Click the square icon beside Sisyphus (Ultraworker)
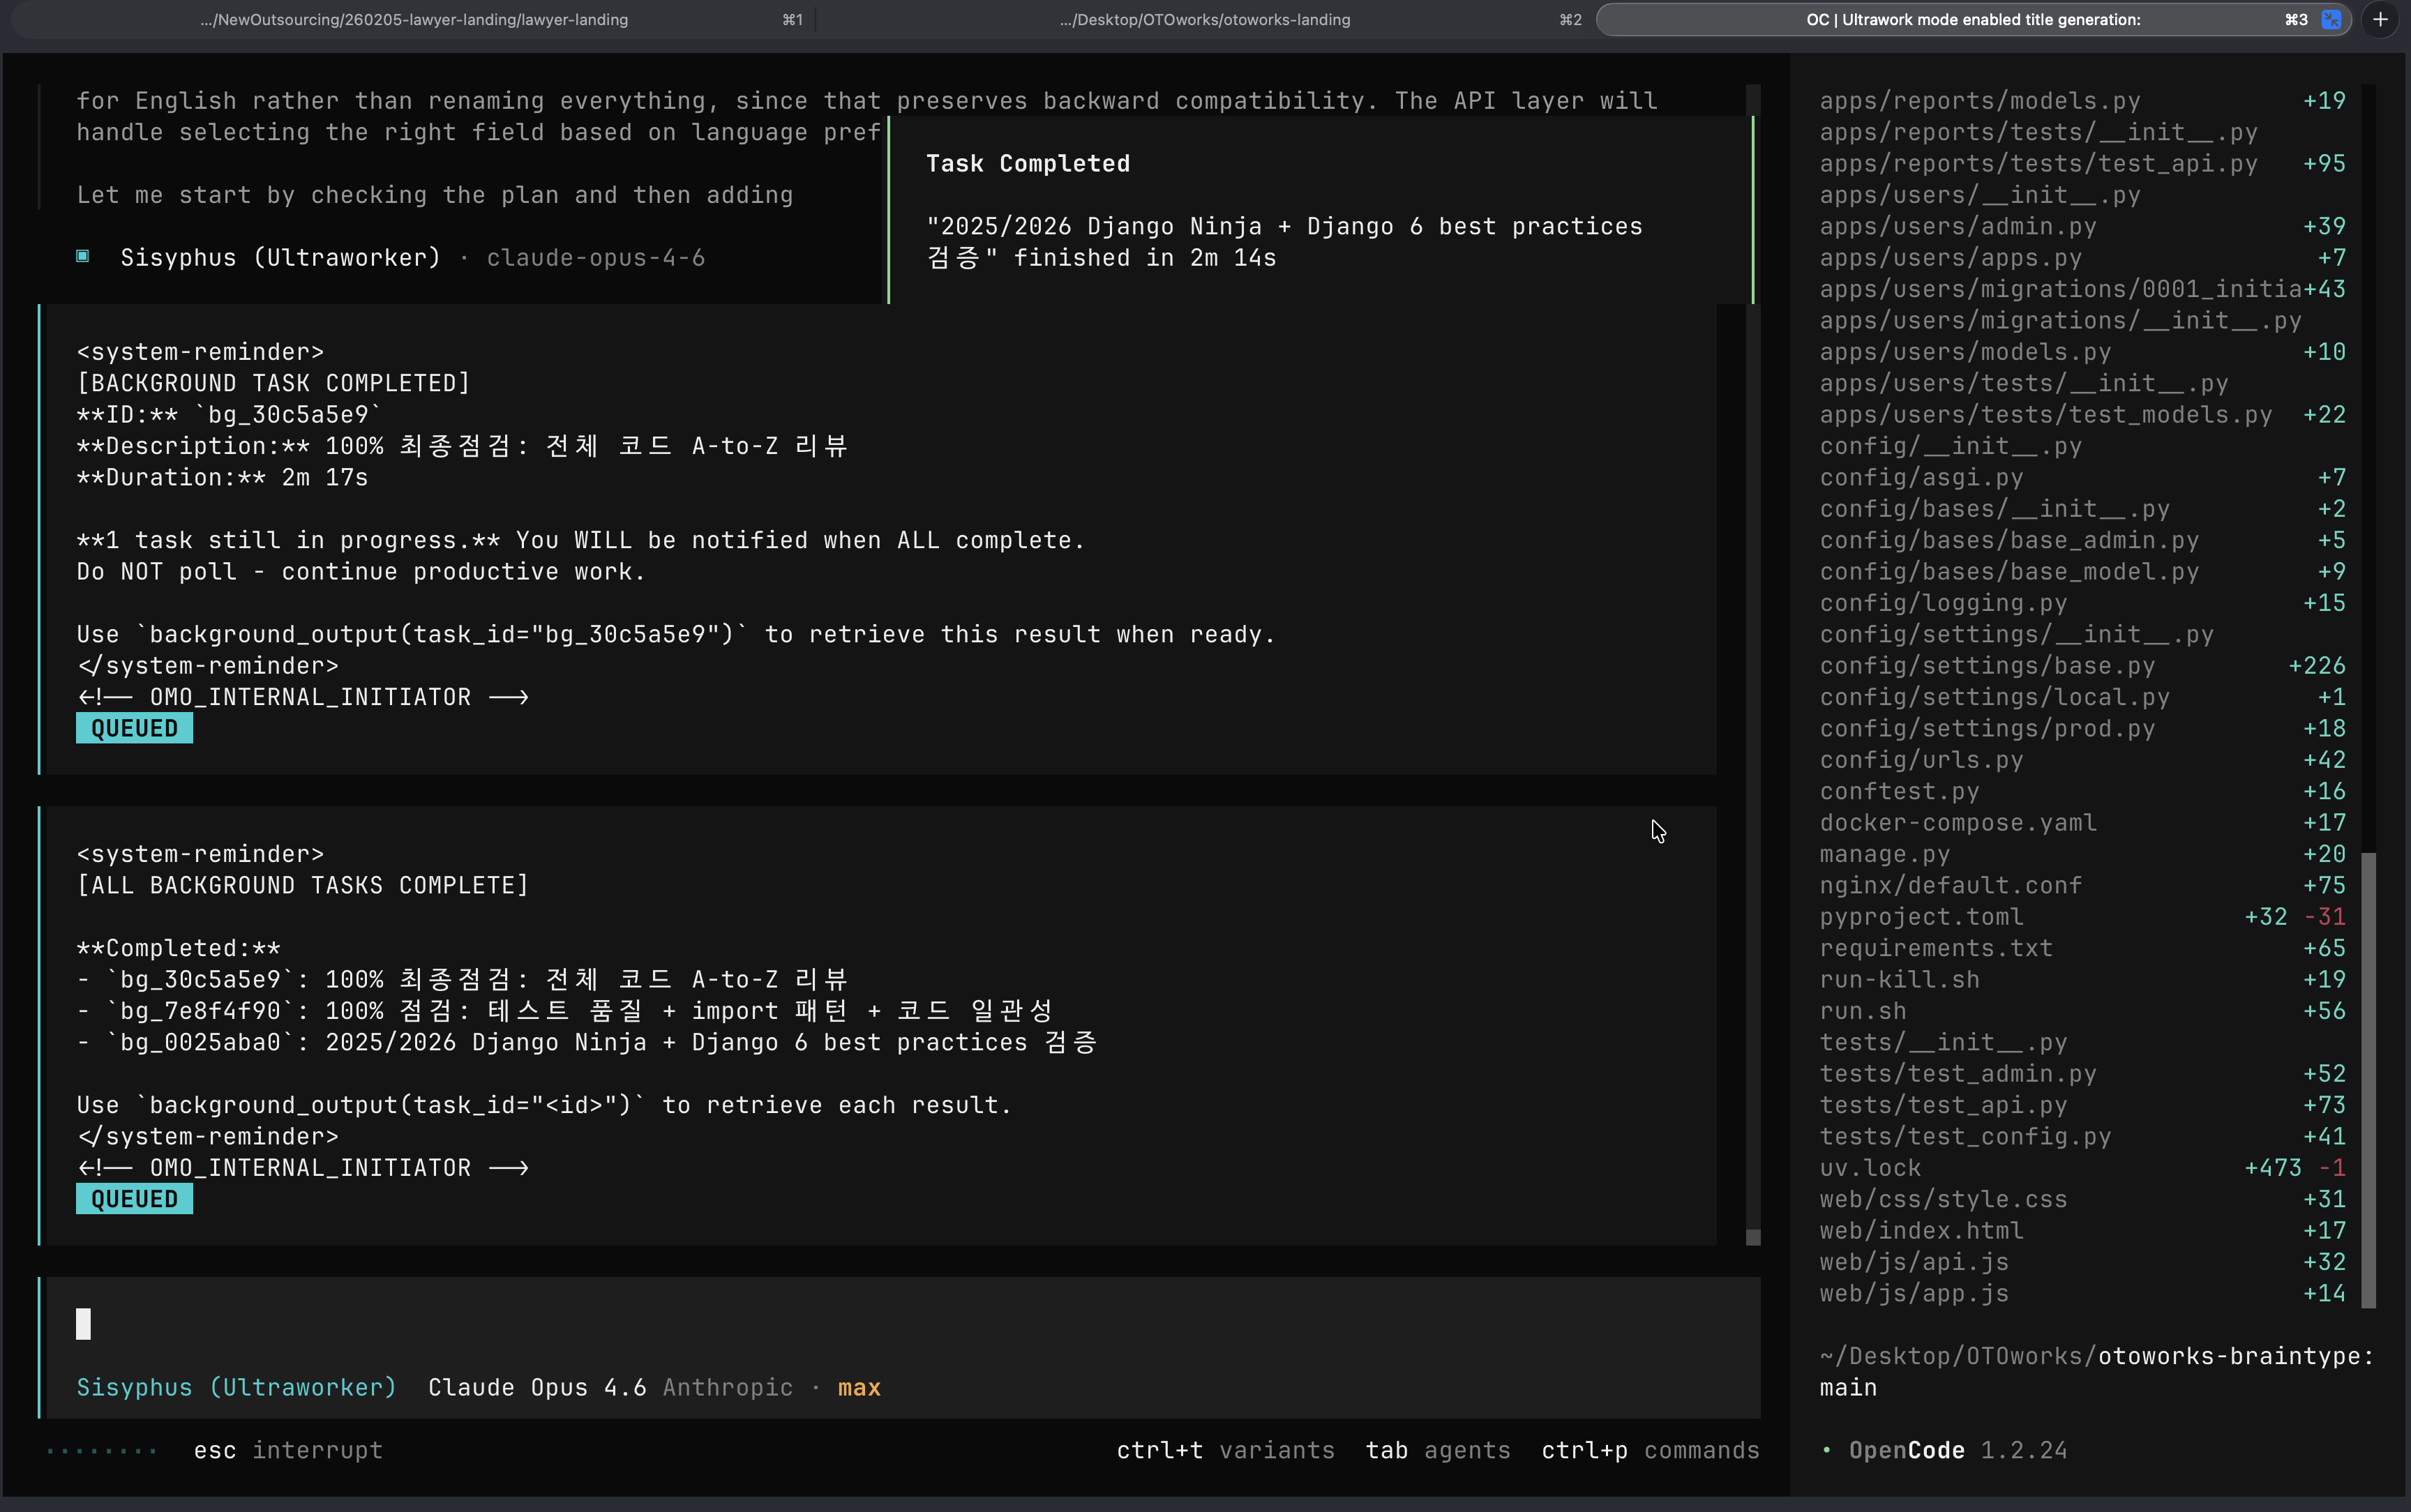The height and width of the screenshot is (1512, 2411). tap(83, 257)
